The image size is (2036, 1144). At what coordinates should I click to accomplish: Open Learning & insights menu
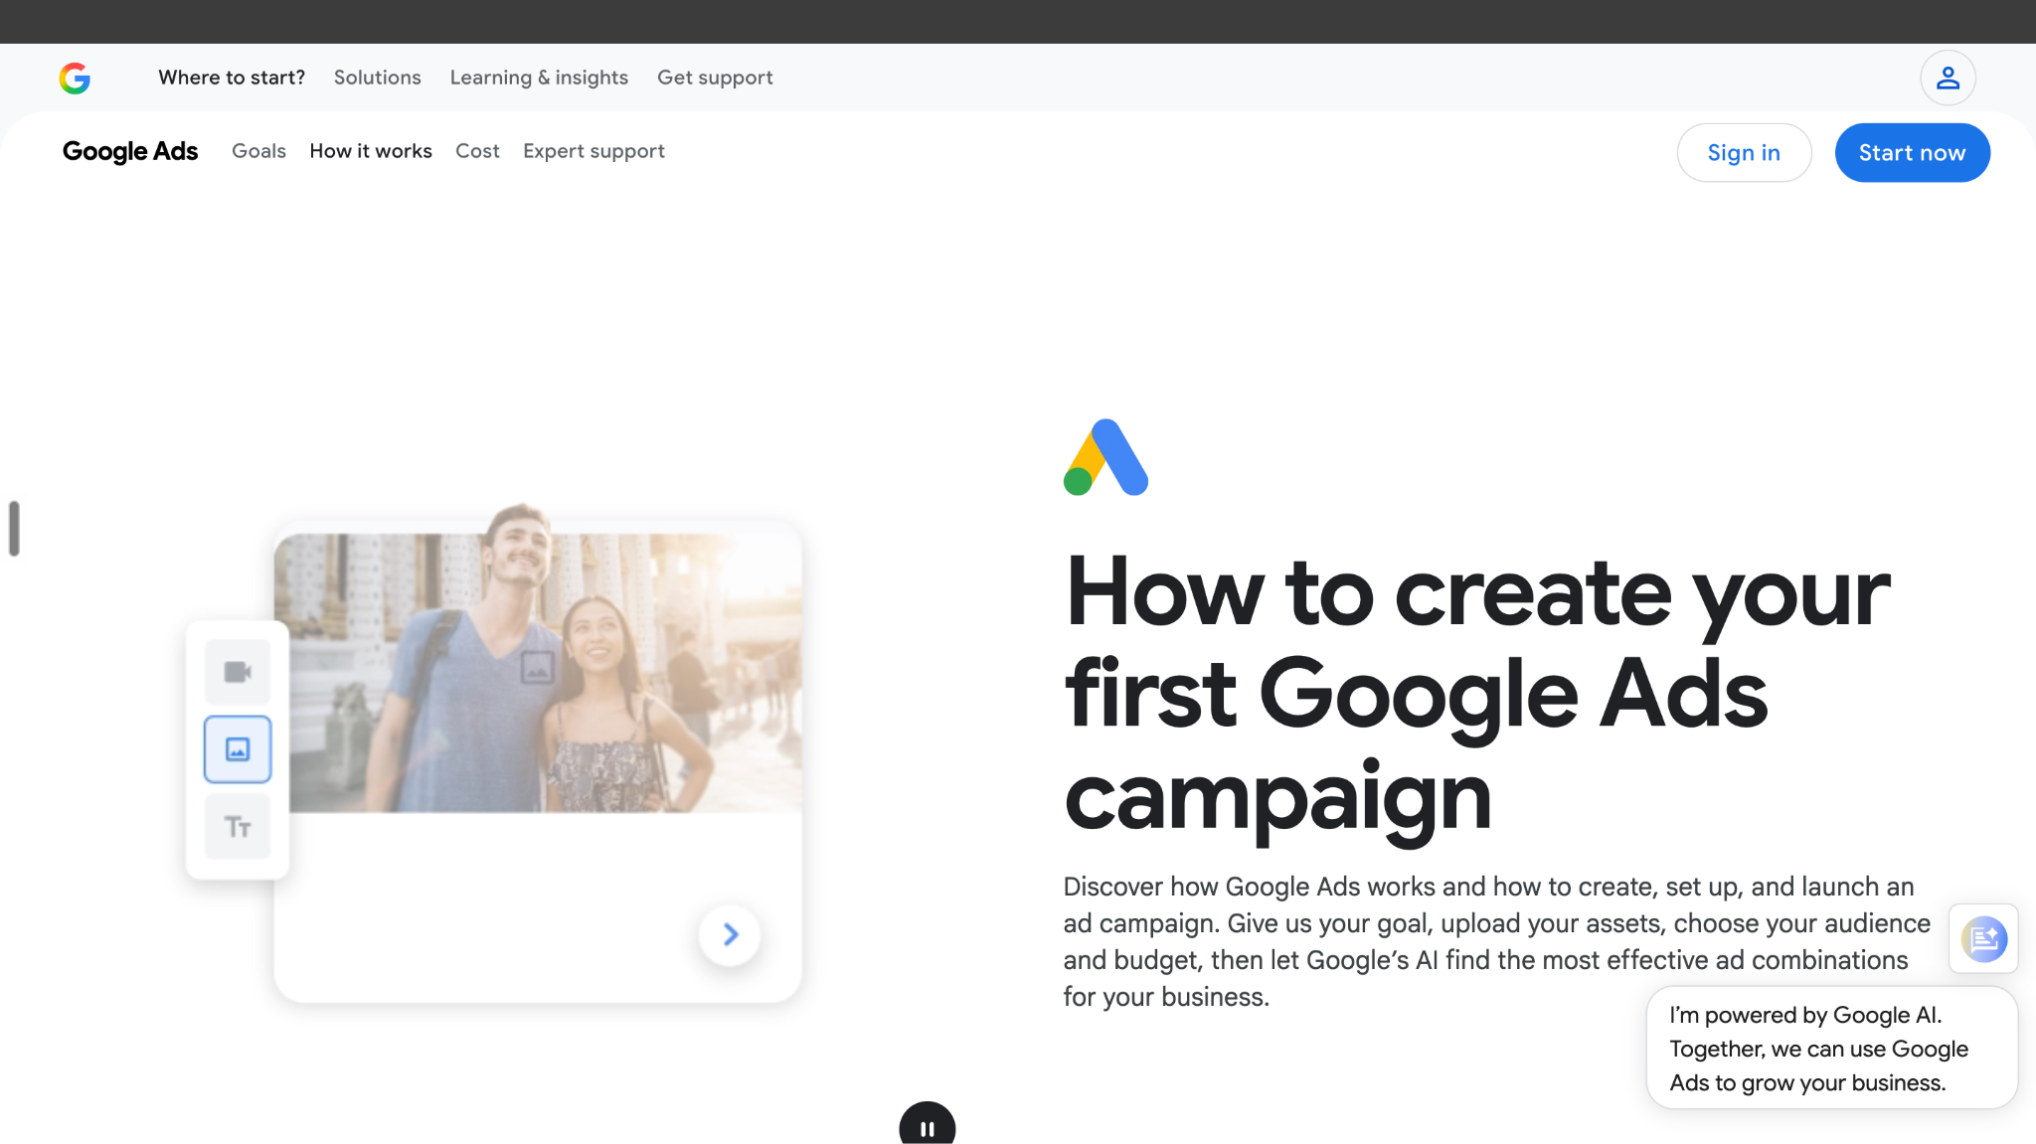coord(539,78)
